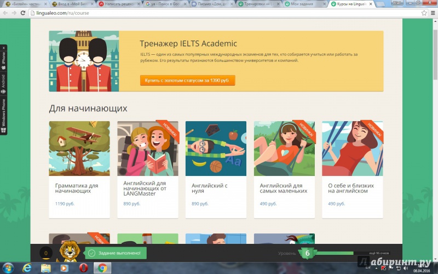
Task: Click the green level progress bar
Action: click(x=335, y=253)
